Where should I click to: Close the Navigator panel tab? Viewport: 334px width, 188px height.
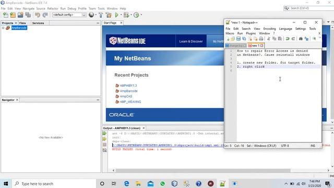[x=17, y=100]
